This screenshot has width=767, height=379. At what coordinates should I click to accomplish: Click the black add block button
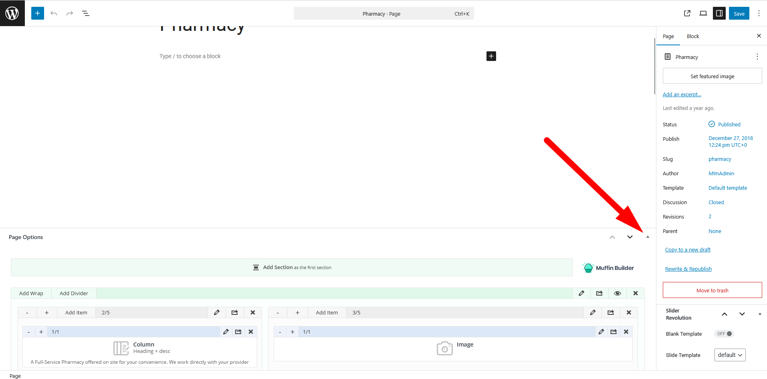[x=491, y=56]
